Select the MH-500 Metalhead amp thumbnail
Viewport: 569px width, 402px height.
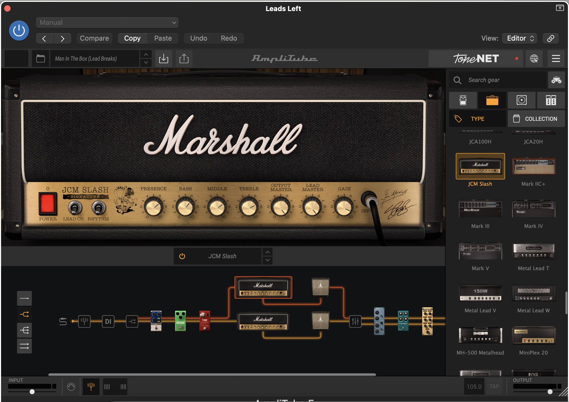[480, 335]
